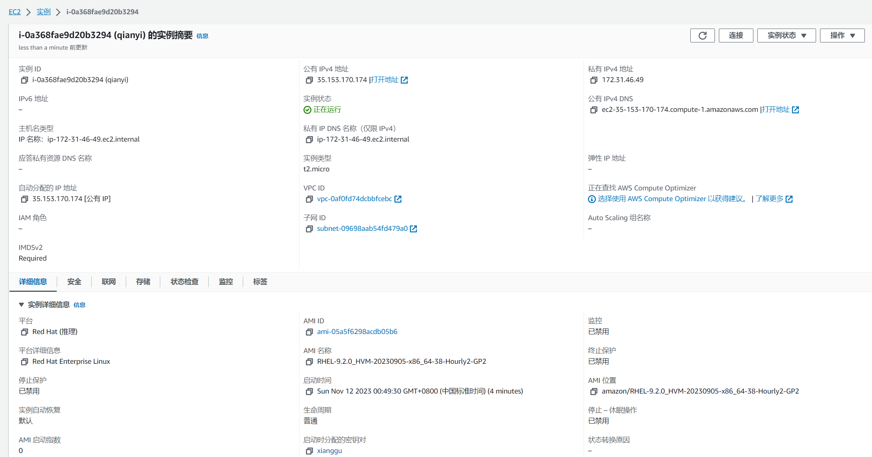Open the 实例状态 dropdown
Screen dimensions: 872x457
786,36
